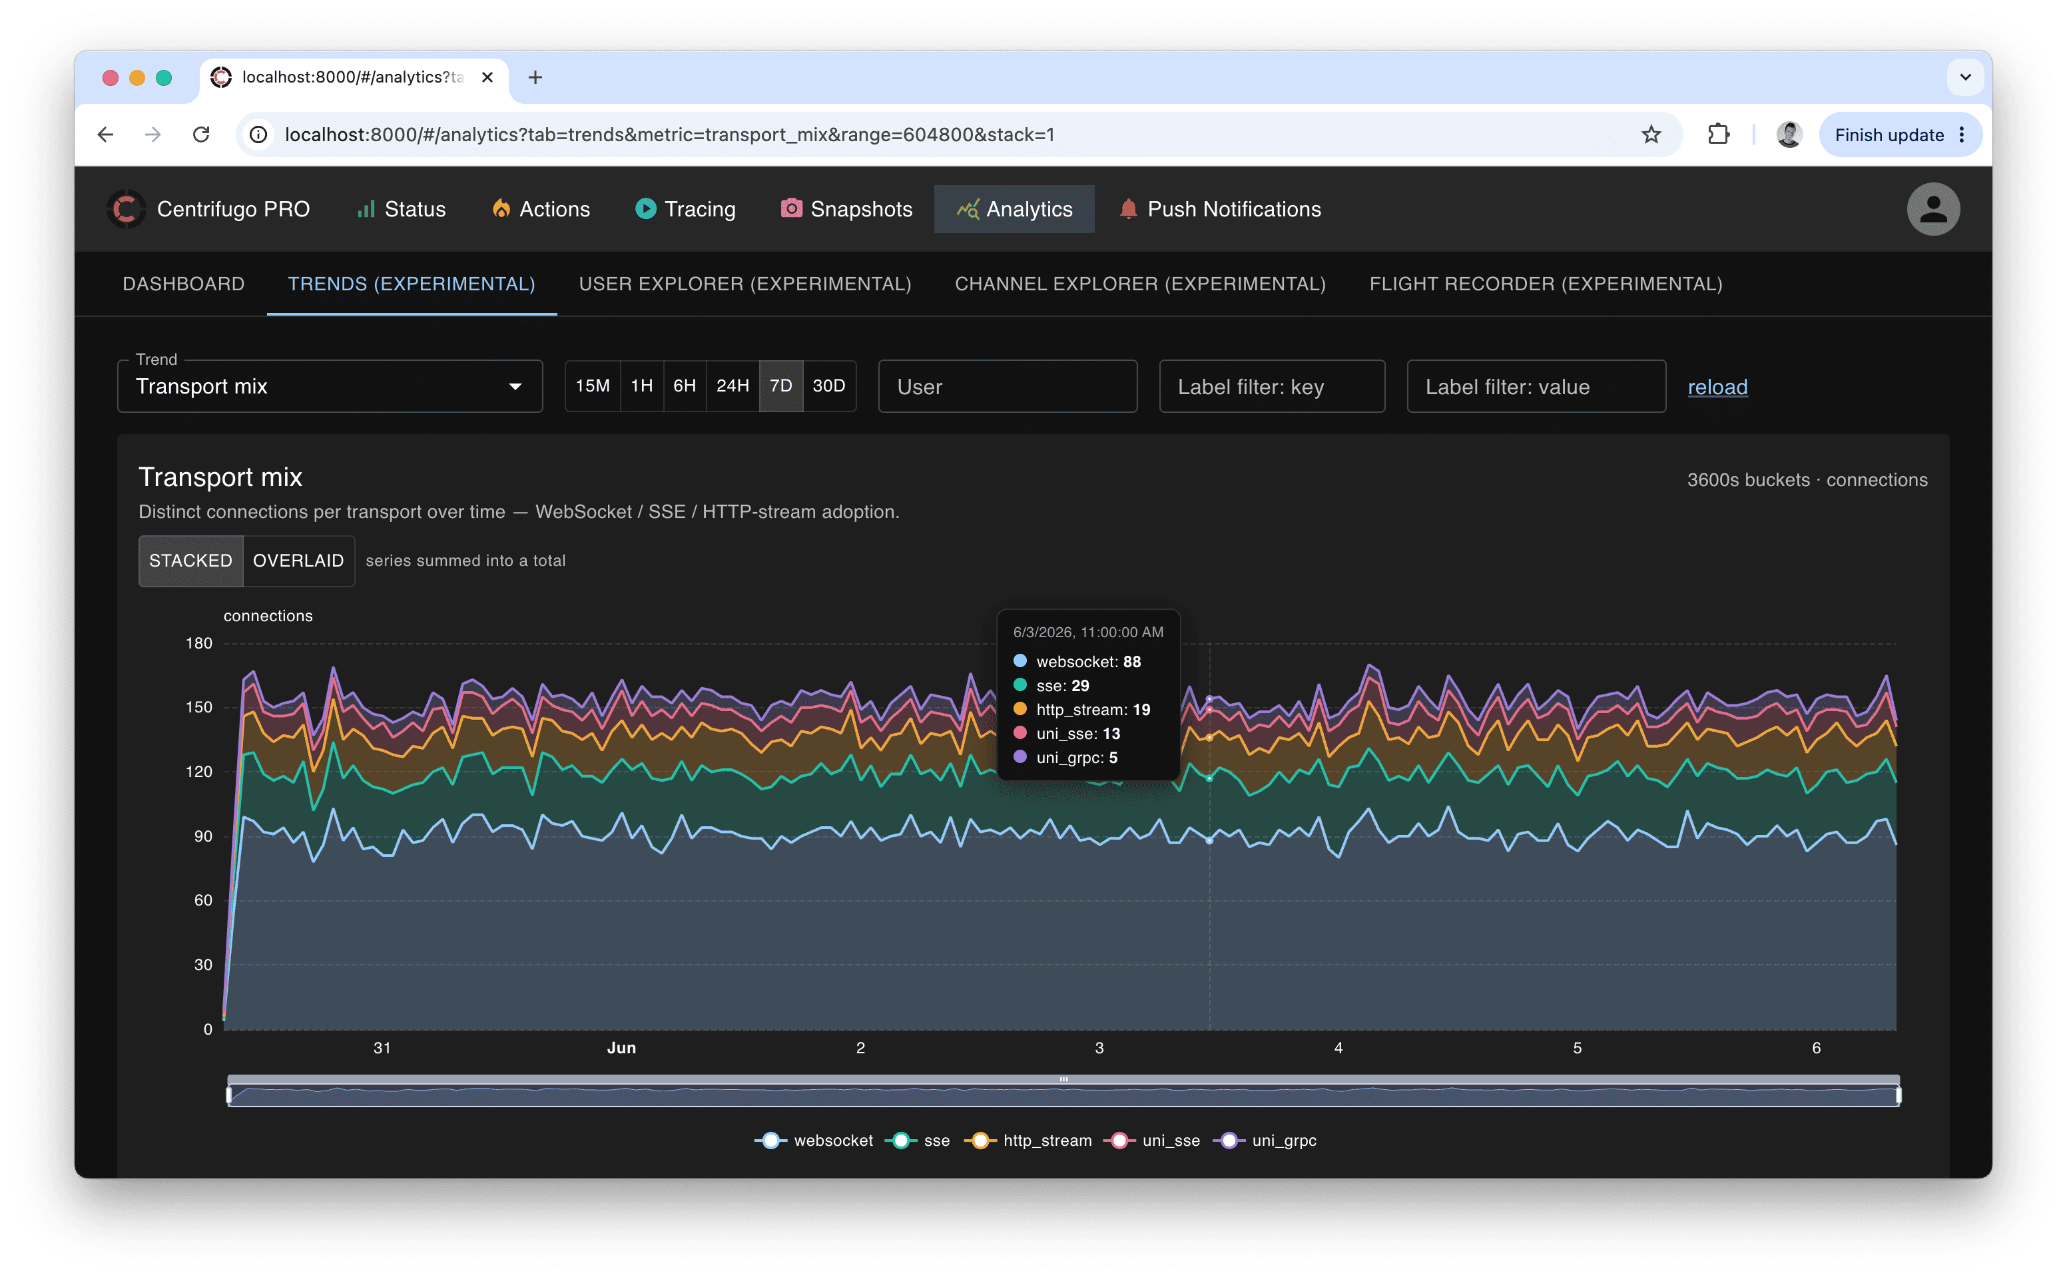This screenshot has width=2067, height=1277.
Task: Select the 1H time range
Action: (x=641, y=386)
